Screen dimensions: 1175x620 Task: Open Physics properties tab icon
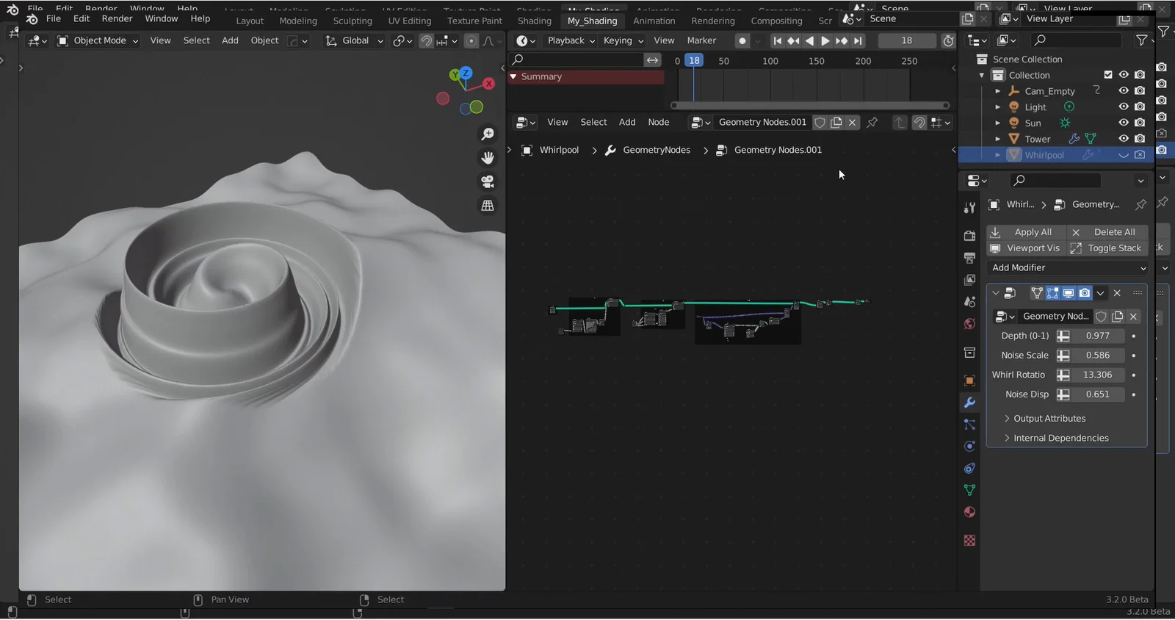click(969, 446)
